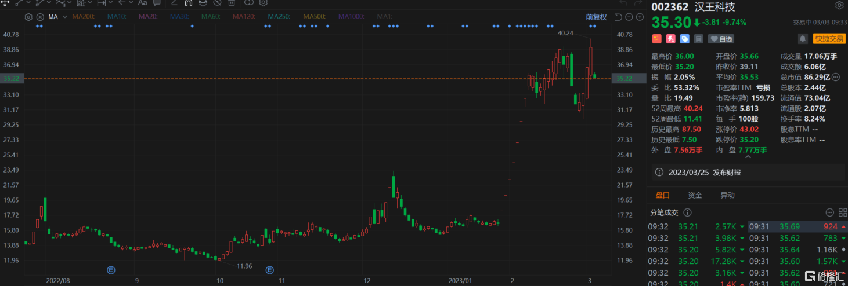This screenshot has height=286, width=848.
Task: Delete drawings with trash icon
Action: click(x=232, y=3)
